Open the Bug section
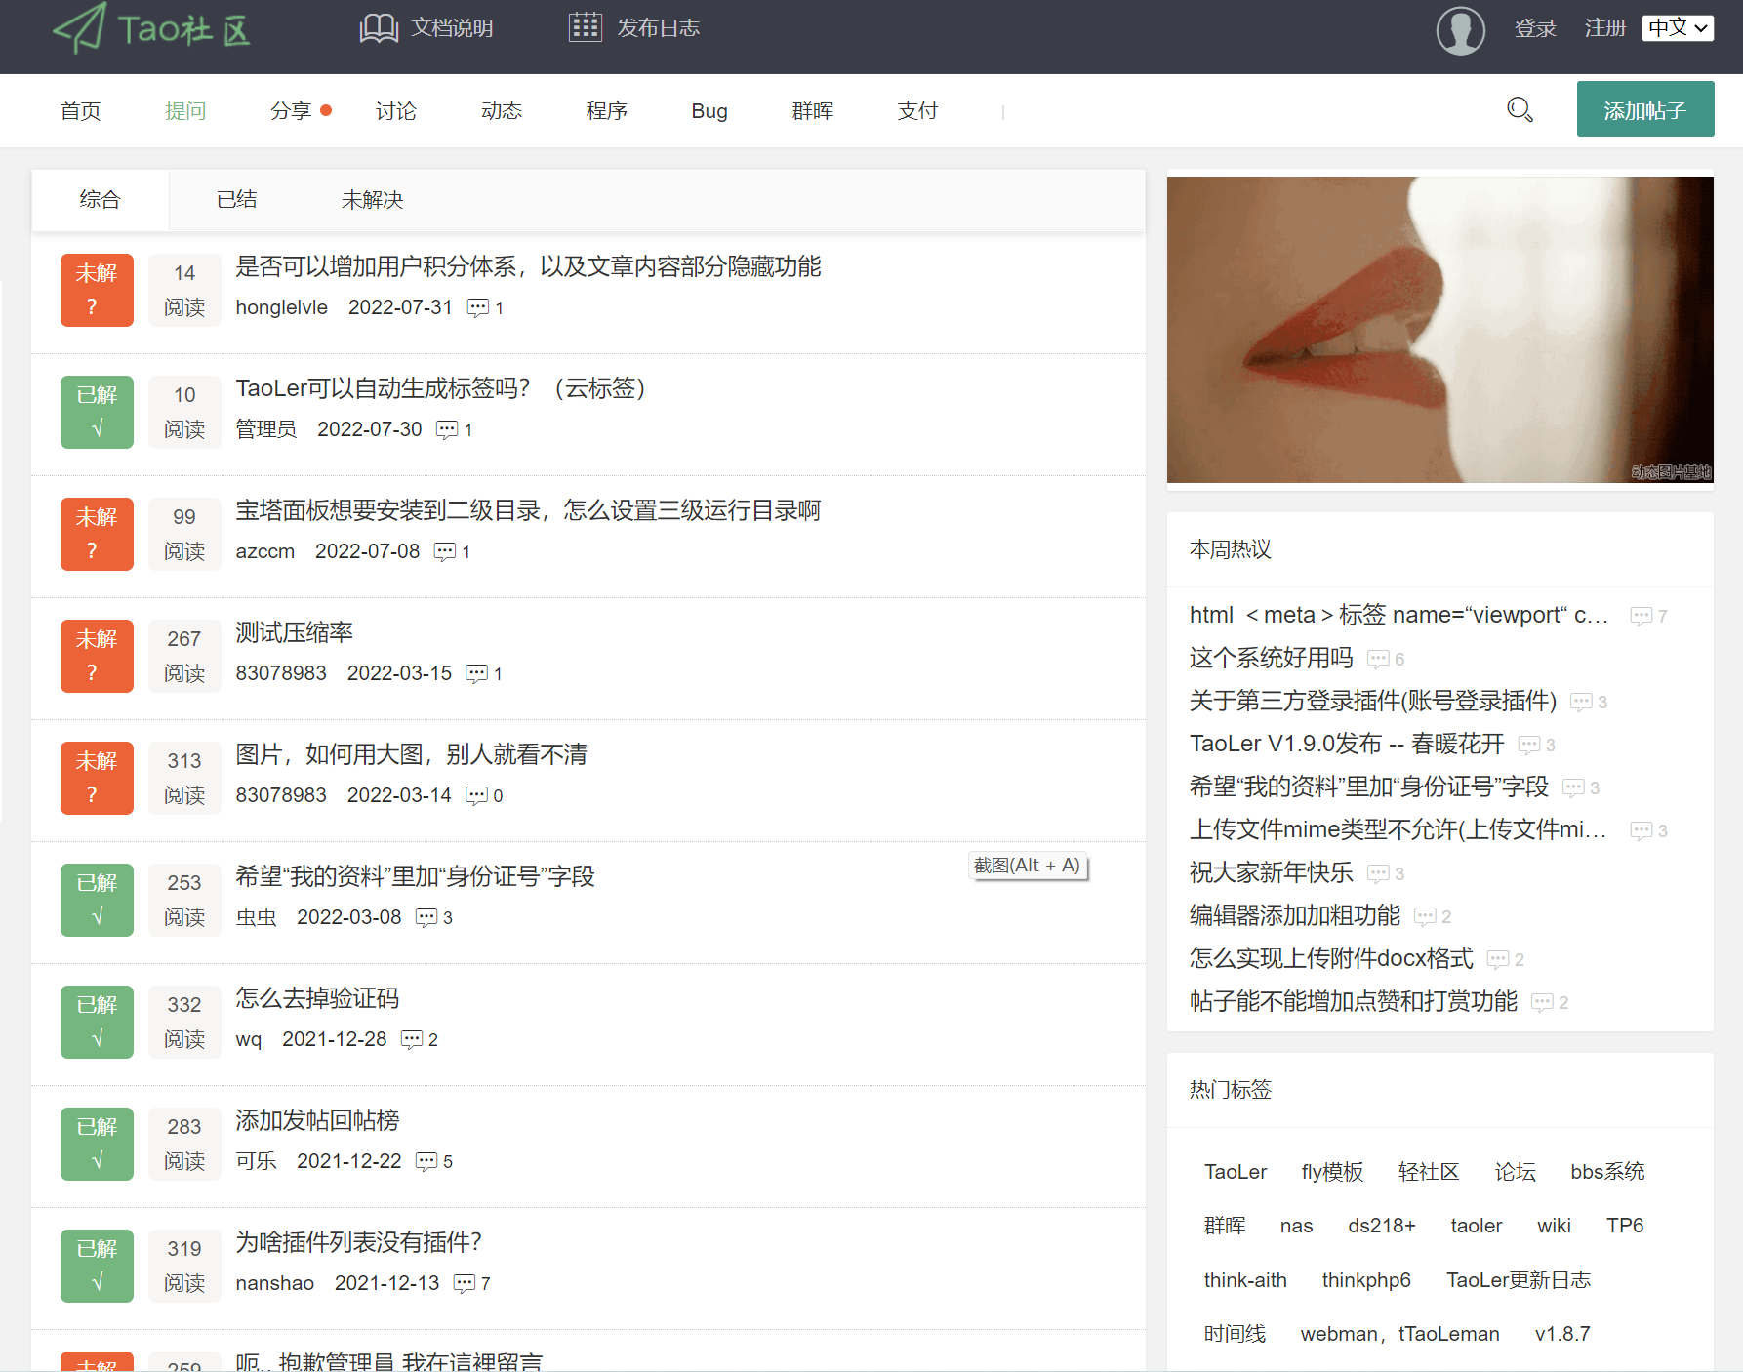This screenshot has height=1372, width=1743. tap(709, 111)
